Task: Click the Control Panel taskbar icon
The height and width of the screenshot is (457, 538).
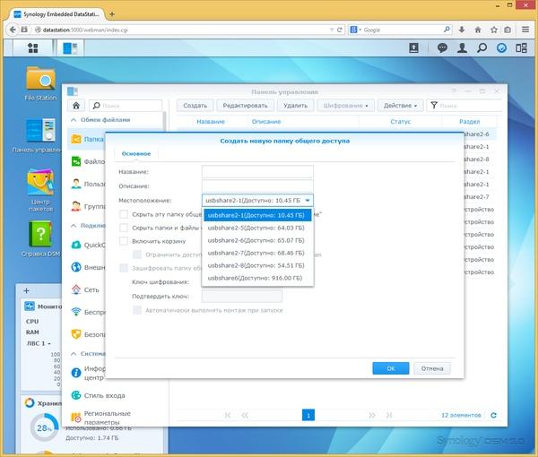Action: 70,48
